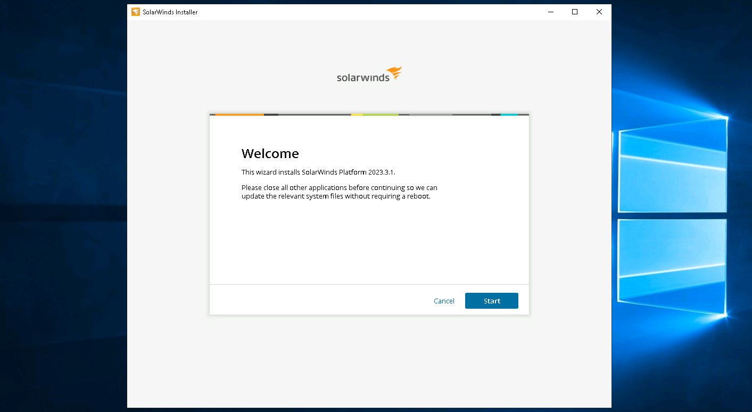Close the SolarWinds Installer window

click(x=599, y=12)
